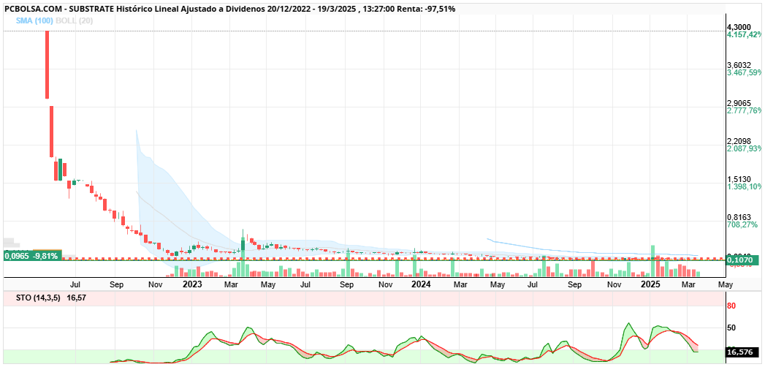Select the 708,27% percentage axis label
765x367 pixels.
click(742, 224)
